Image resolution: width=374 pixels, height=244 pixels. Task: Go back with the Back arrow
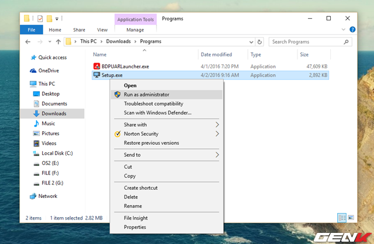click(x=28, y=41)
